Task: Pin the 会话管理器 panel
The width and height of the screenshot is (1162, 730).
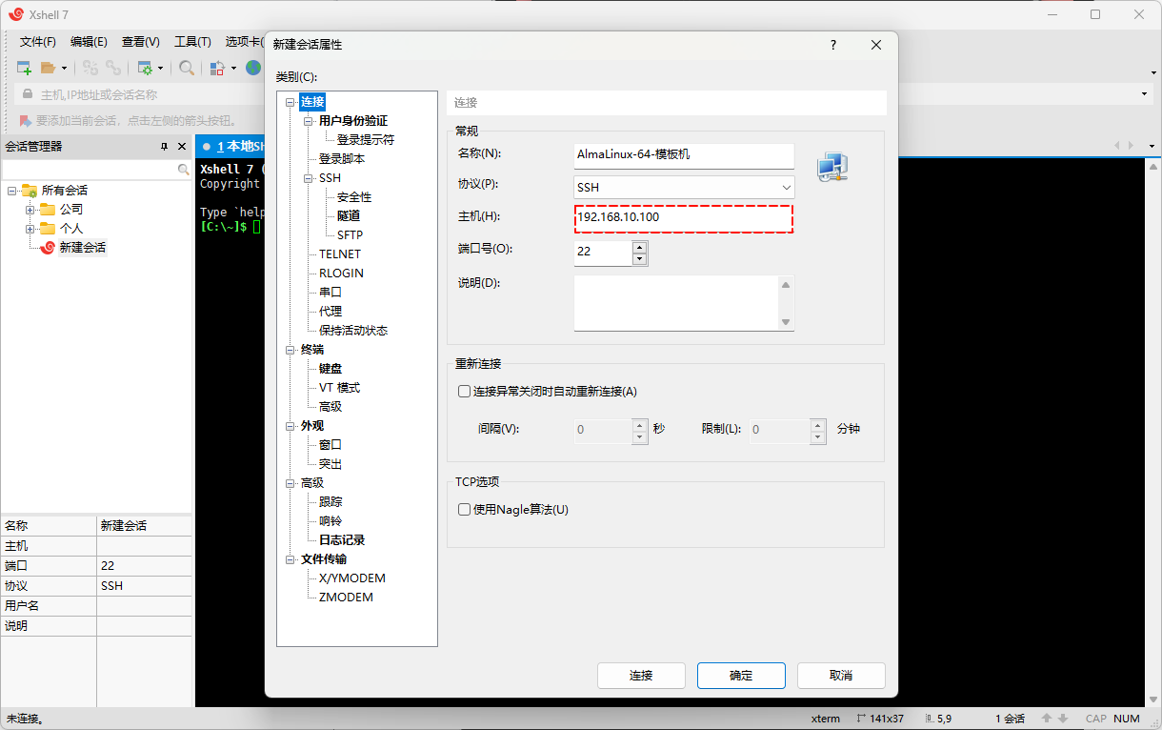Action: [167, 146]
